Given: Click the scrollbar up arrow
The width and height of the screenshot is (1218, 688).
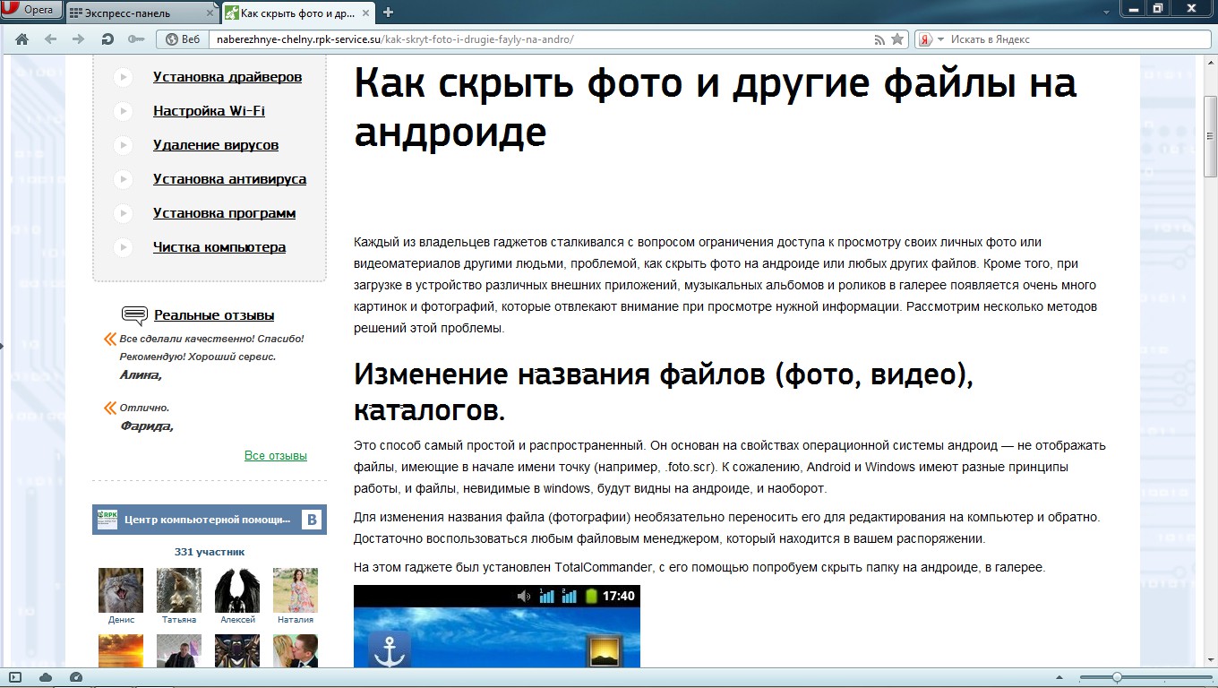Looking at the screenshot, I should 1210,61.
